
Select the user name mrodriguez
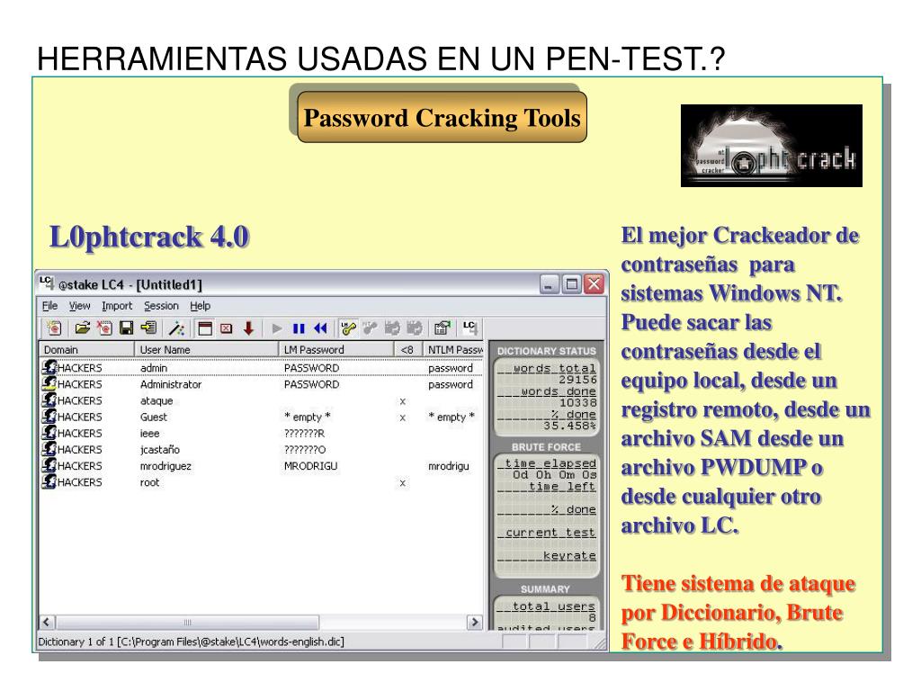165,466
